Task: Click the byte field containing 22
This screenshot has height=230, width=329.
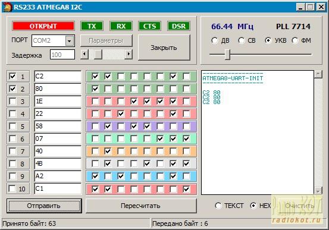Action: coord(58,114)
